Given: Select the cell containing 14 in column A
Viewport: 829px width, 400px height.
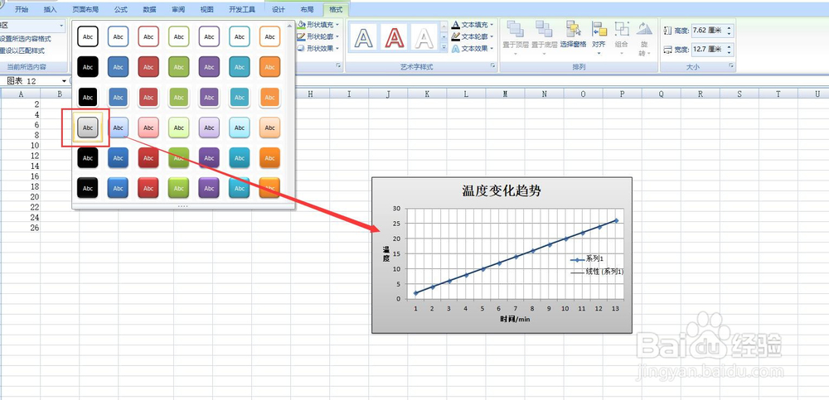Looking at the screenshot, I should click(x=21, y=166).
